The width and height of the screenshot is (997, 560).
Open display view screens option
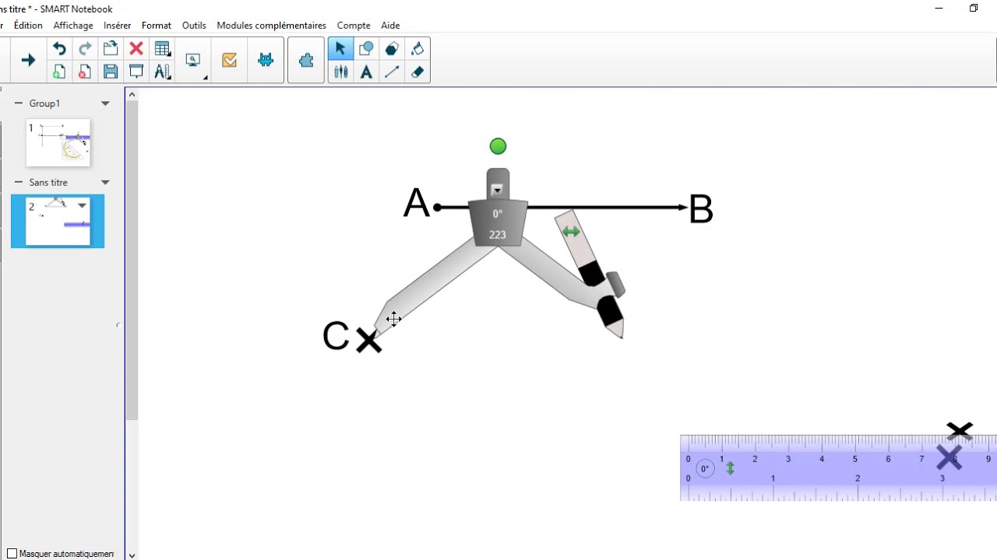[193, 60]
